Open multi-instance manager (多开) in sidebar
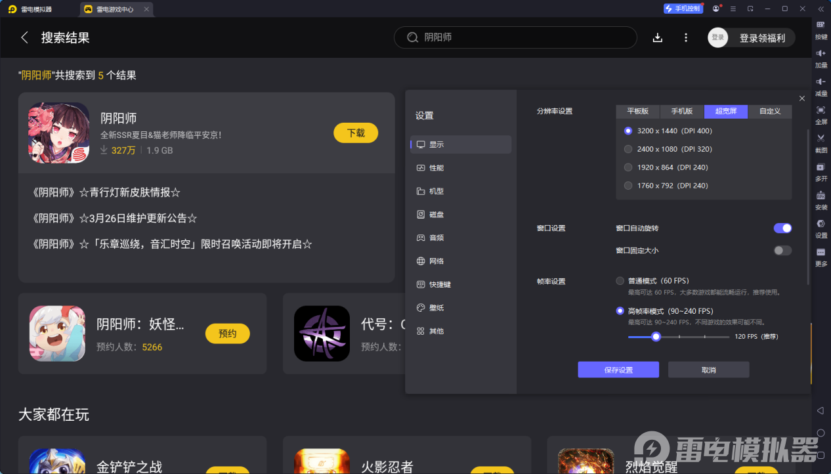Viewport: 831px width, 474px height. pyautogui.click(x=820, y=173)
